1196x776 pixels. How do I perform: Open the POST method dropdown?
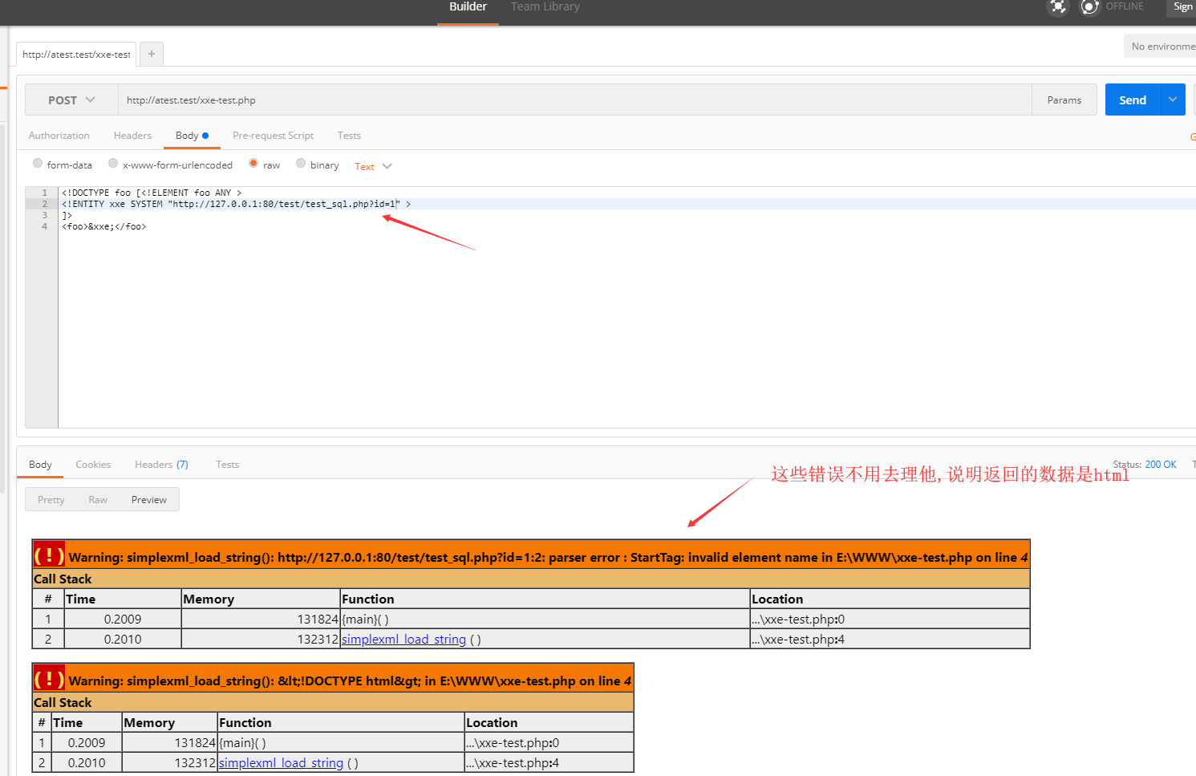tap(71, 100)
